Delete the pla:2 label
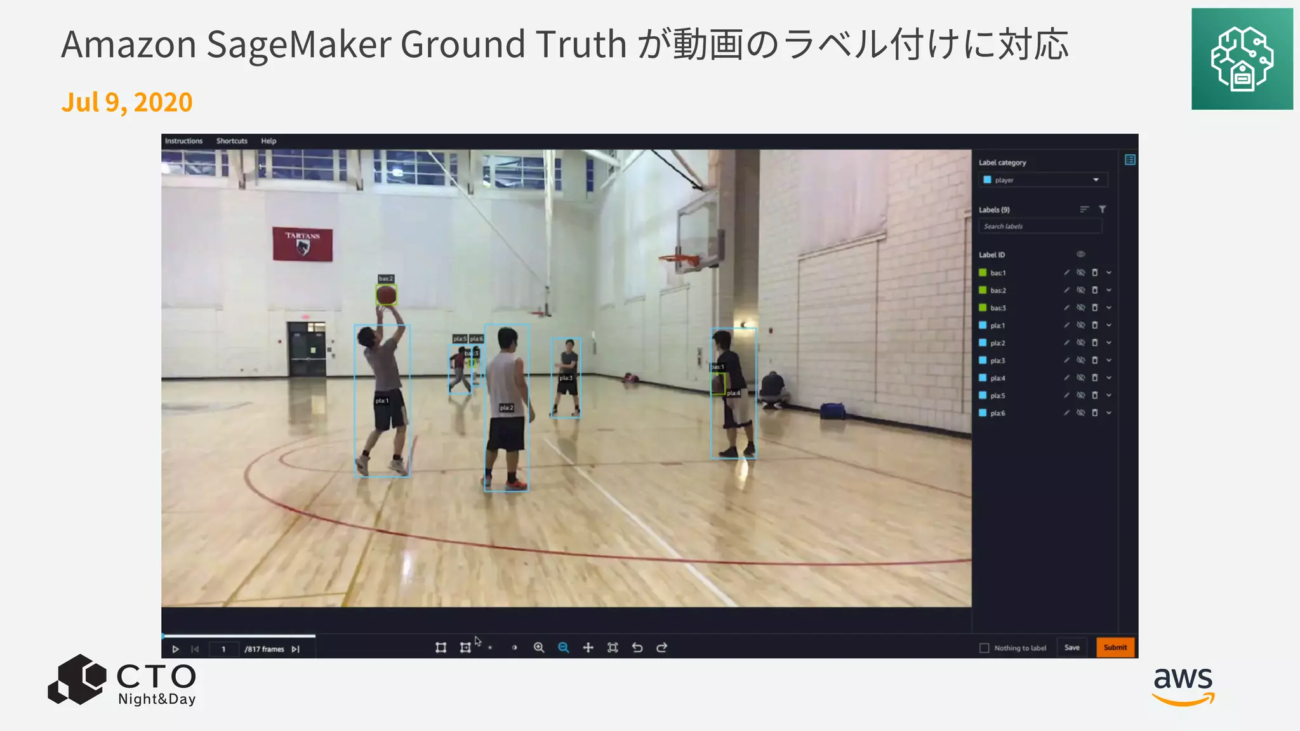Image resolution: width=1300 pixels, height=731 pixels. tap(1094, 343)
